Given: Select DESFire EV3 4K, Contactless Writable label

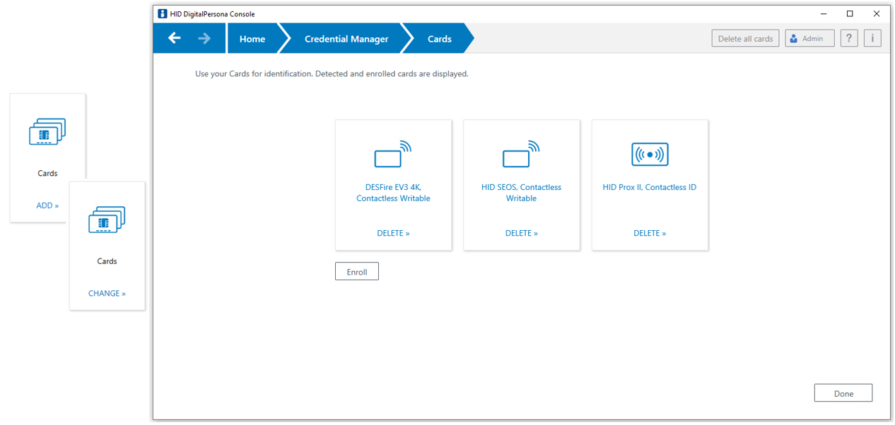Looking at the screenshot, I should 393,193.
